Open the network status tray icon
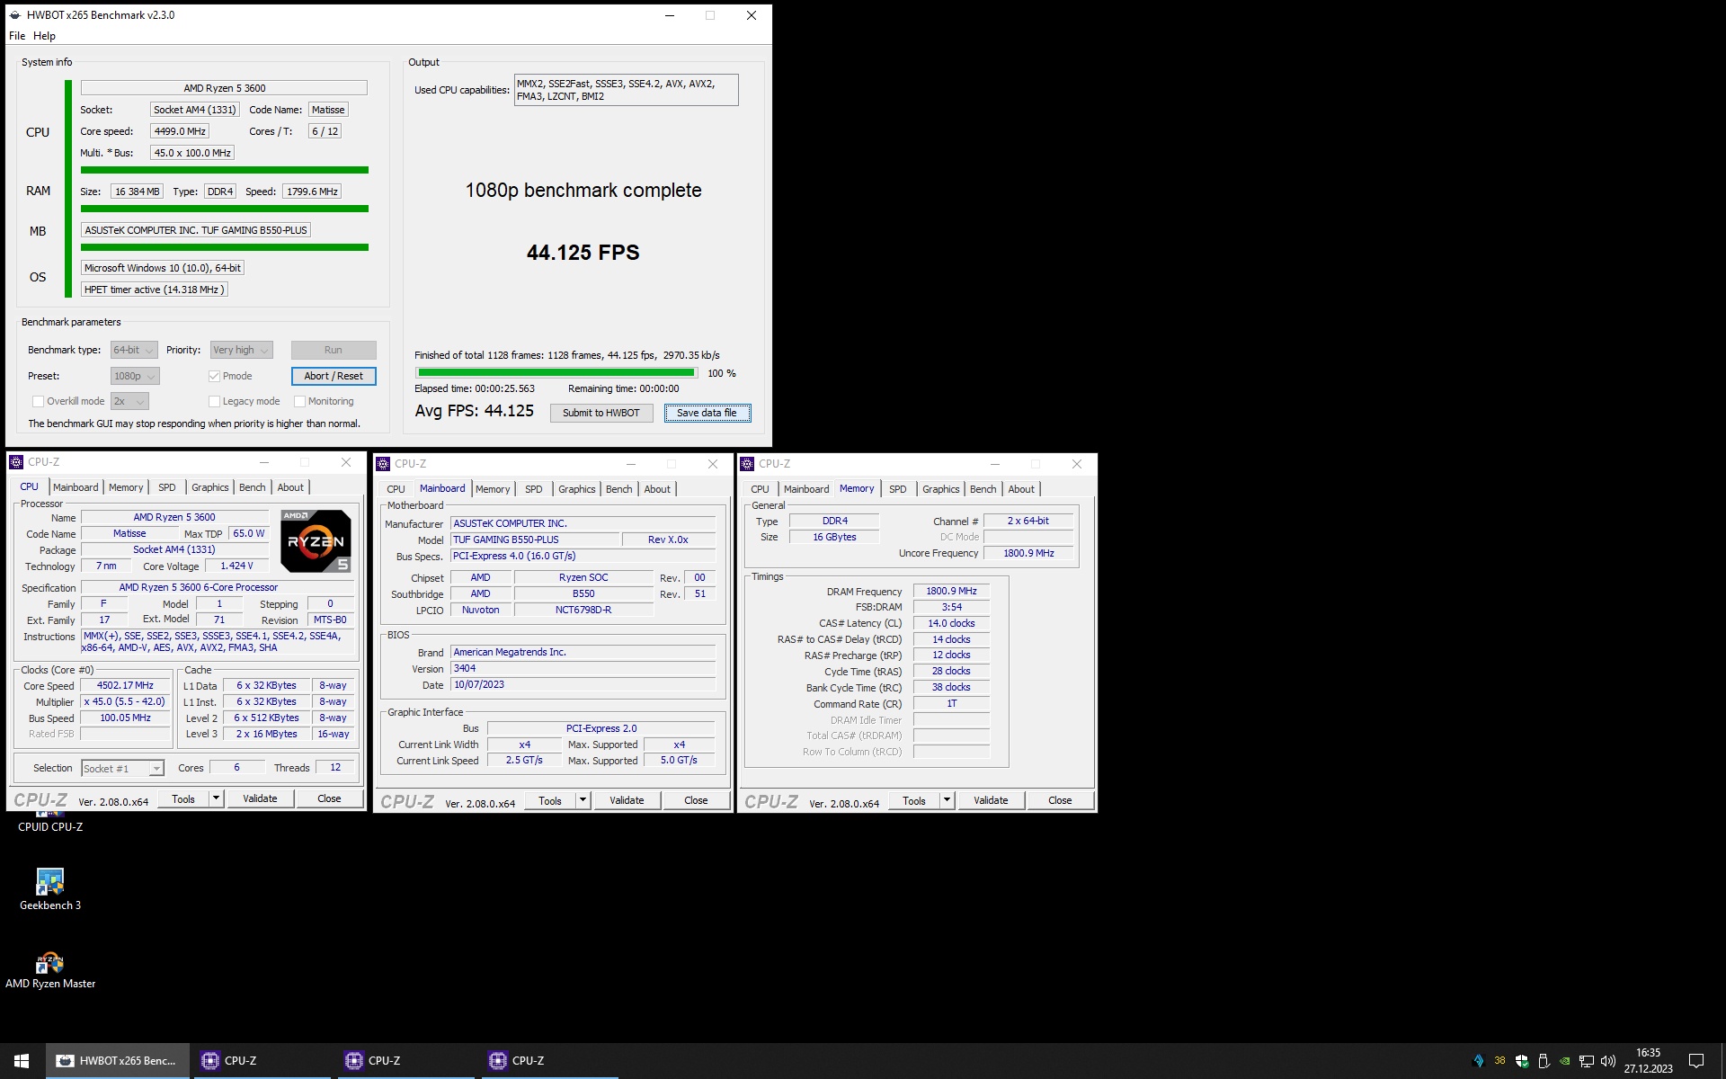Viewport: 1726px width, 1079px height. tap(1587, 1061)
